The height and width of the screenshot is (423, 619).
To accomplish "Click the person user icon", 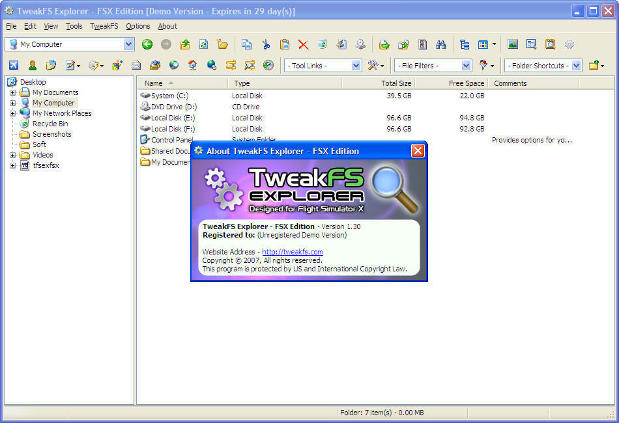I will pos(33,65).
